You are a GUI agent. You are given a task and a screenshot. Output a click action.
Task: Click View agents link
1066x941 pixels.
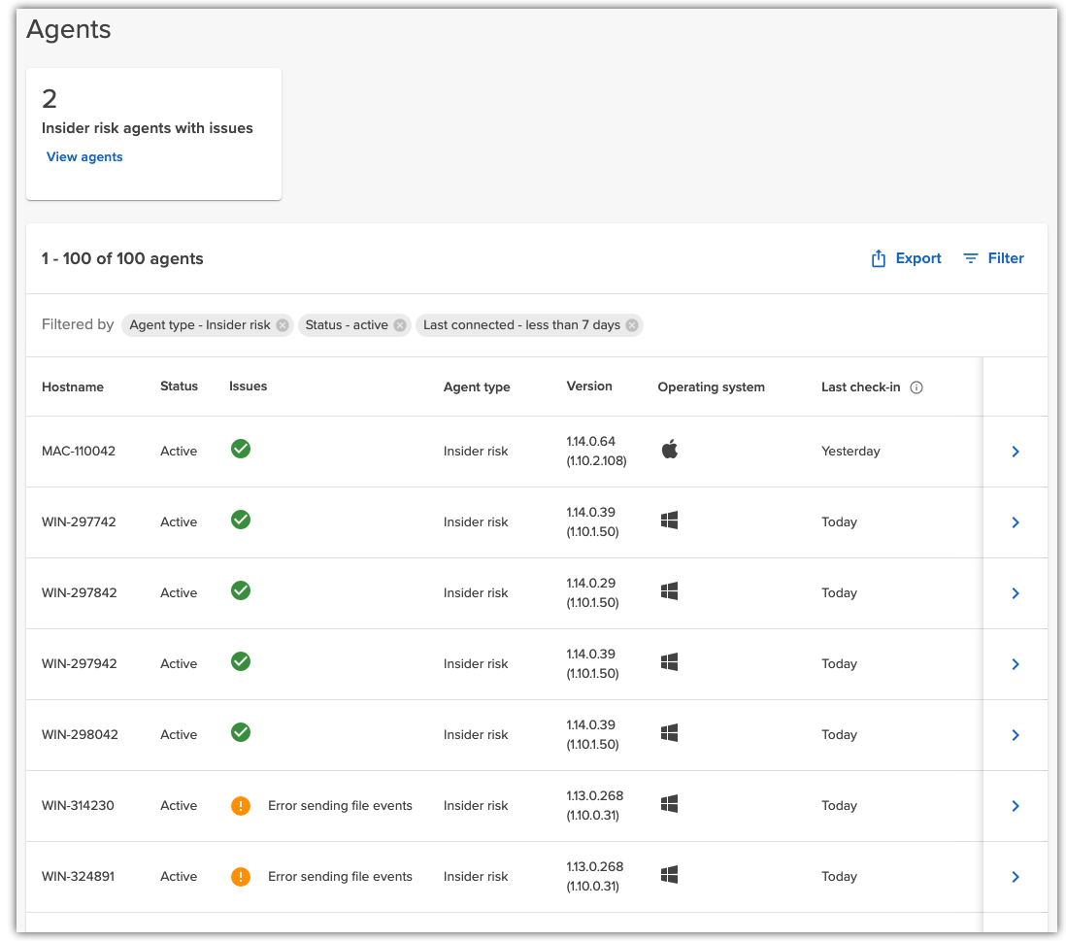click(84, 157)
